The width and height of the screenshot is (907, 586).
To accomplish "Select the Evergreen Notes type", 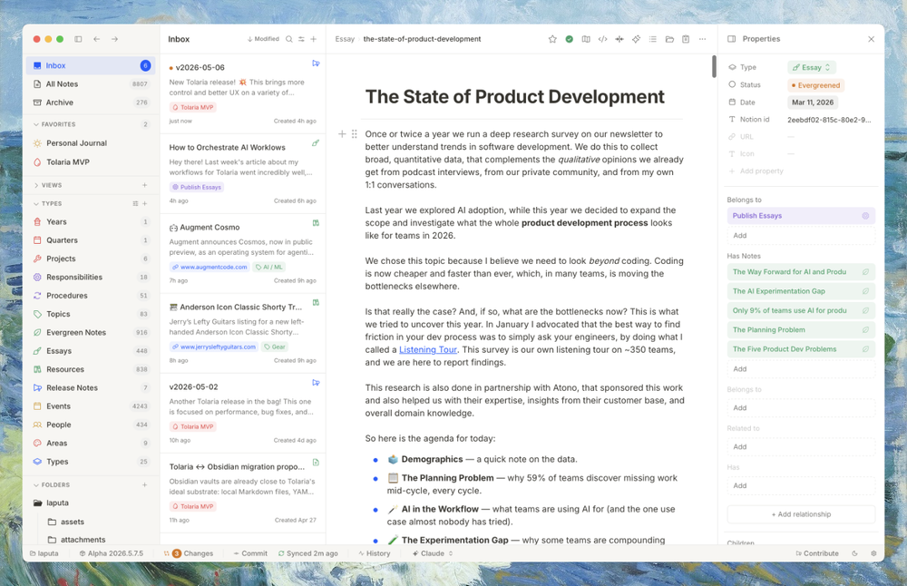I will [x=91, y=333].
